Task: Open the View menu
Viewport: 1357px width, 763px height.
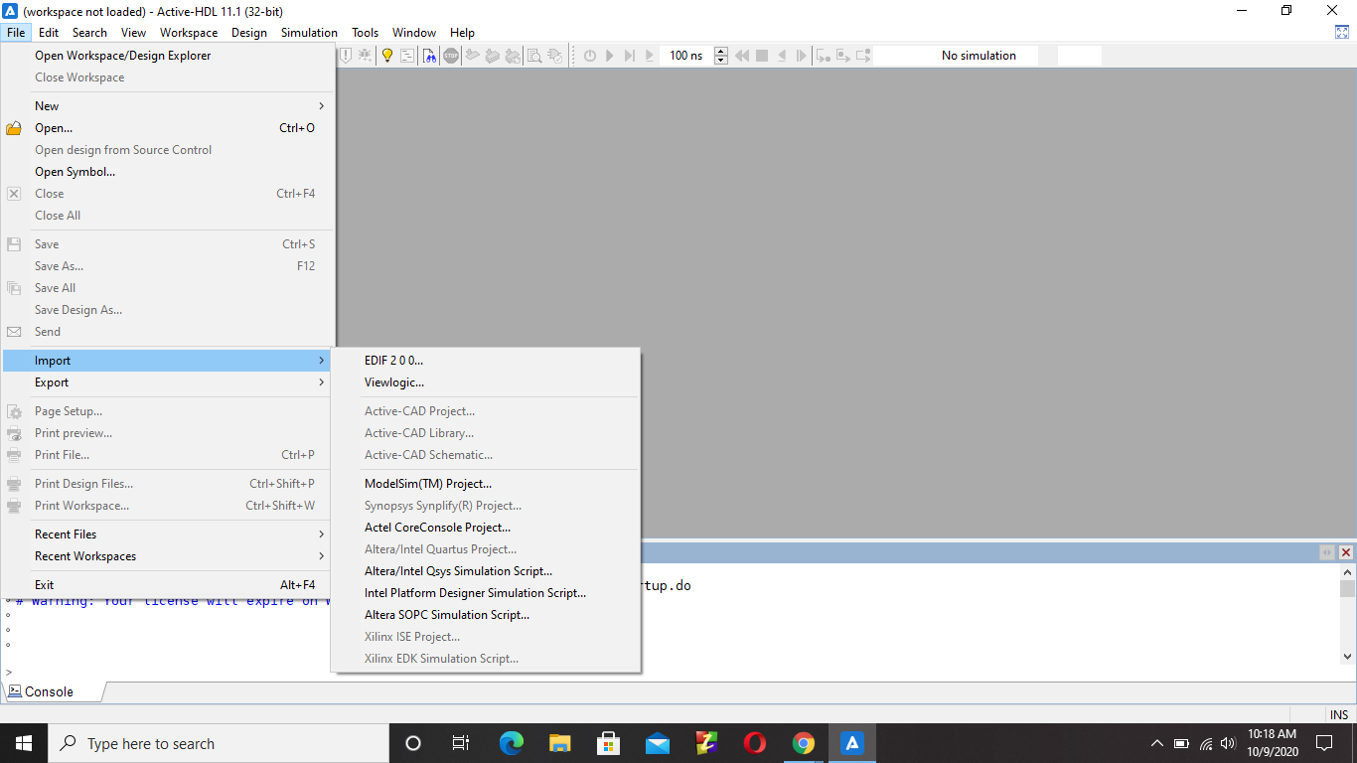Action: pyautogui.click(x=133, y=33)
